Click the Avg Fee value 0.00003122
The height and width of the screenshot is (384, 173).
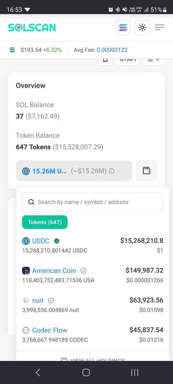(112, 50)
